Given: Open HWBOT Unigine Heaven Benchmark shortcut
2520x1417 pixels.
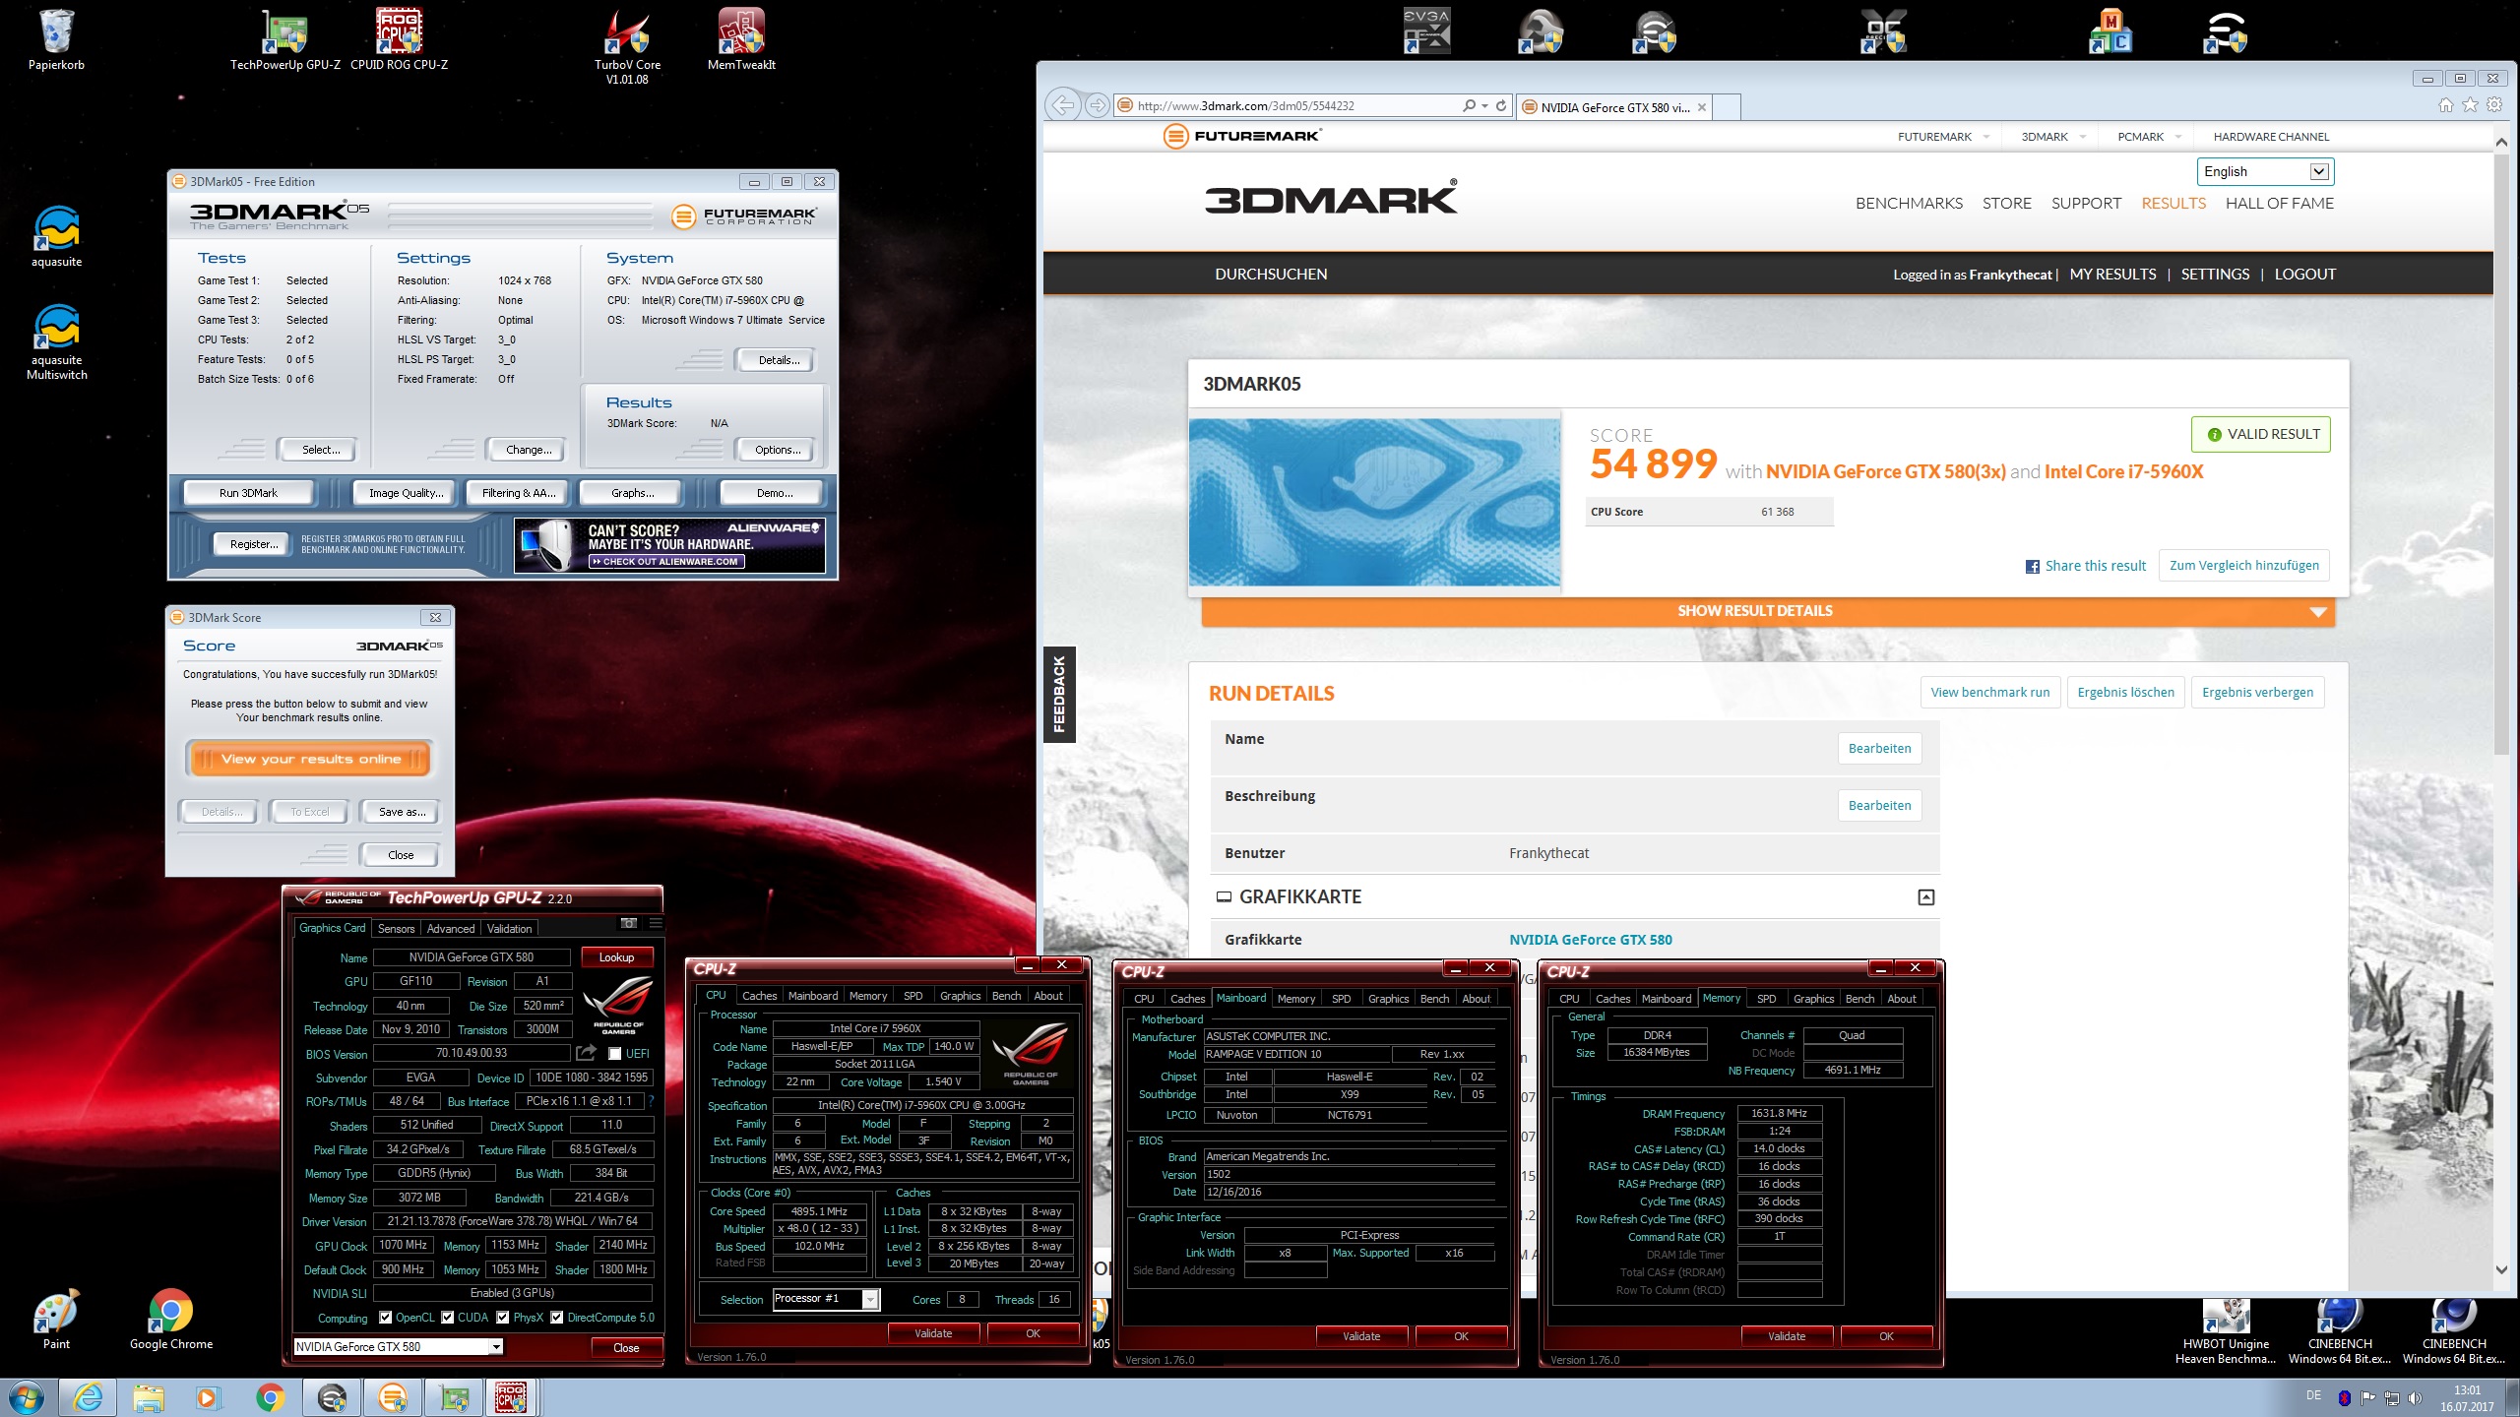Looking at the screenshot, I should 2226,1332.
